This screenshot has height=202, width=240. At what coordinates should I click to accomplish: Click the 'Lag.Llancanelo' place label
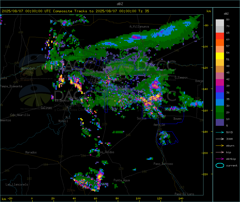pos(17,184)
